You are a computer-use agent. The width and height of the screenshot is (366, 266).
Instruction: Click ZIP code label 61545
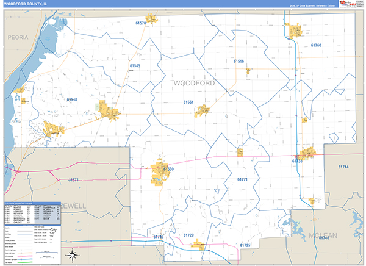point(135,66)
